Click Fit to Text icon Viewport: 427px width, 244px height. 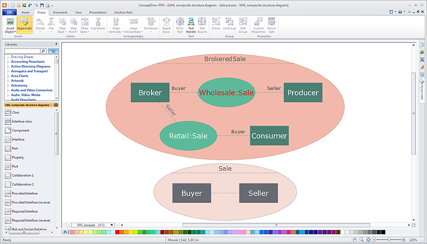tap(180, 25)
